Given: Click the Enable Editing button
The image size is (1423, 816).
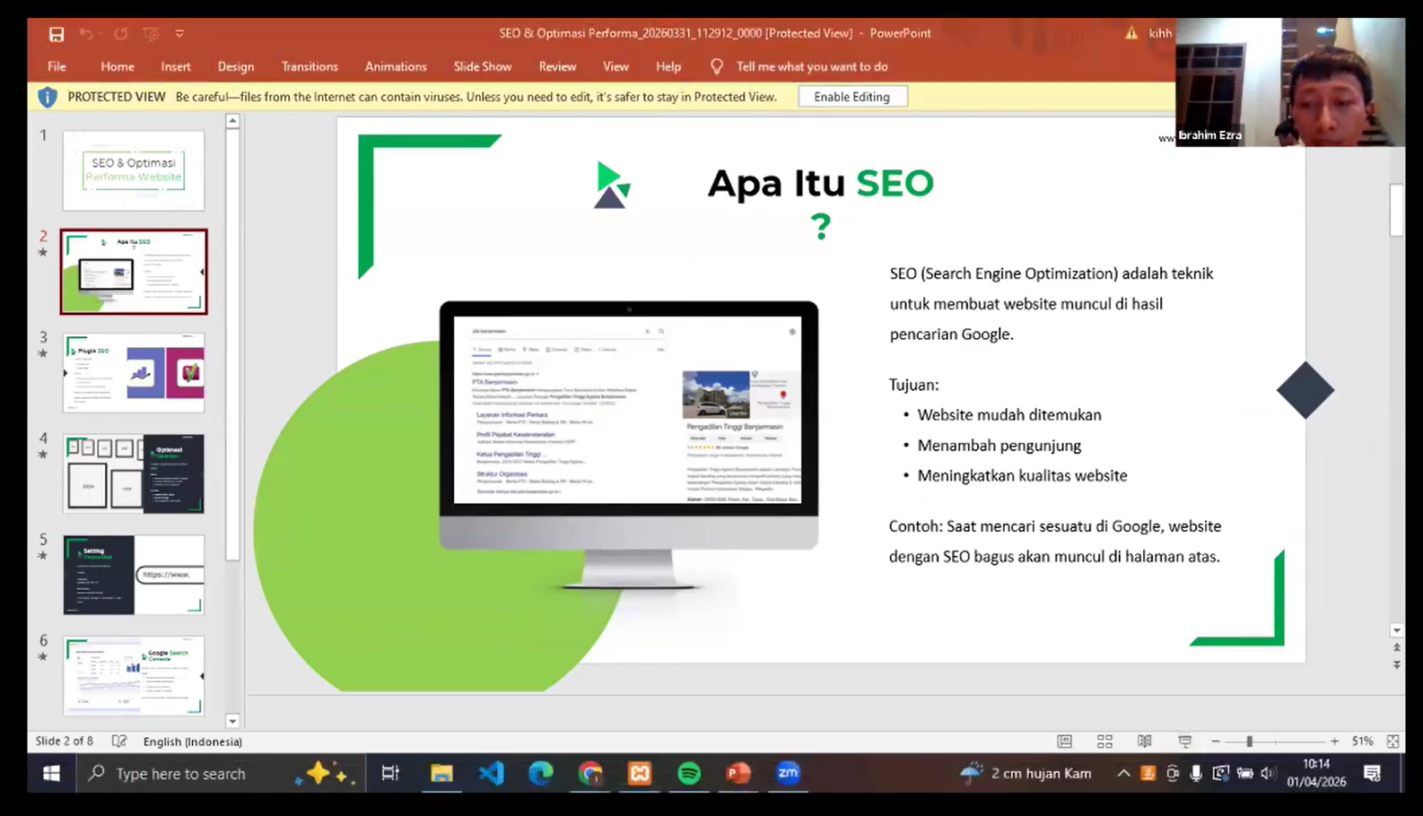Looking at the screenshot, I should (851, 97).
